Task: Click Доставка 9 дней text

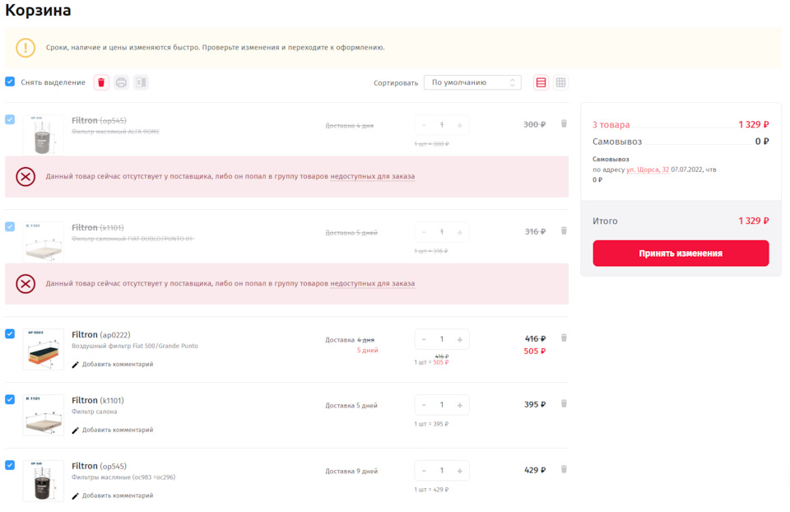Action: pos(351,471)
